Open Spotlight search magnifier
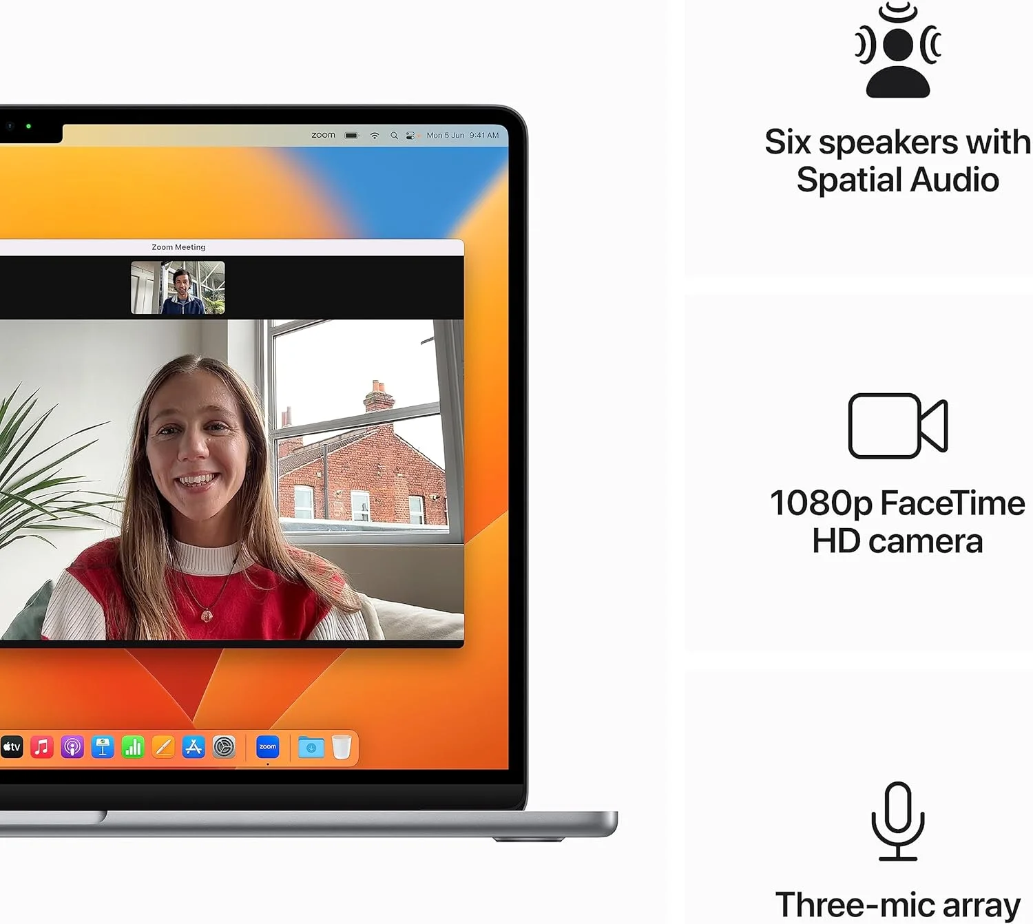Screen dimensions: 1033x924 point(394,136)
